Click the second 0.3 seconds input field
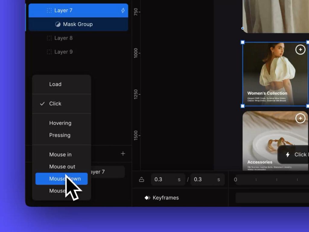This screenshot has width=309, height=232. click(204, 179)
